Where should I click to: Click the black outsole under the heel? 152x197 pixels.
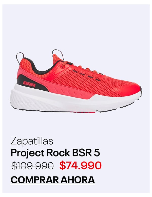(31, 110)
